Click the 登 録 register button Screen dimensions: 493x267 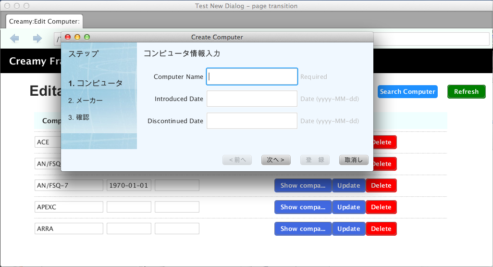315,160
